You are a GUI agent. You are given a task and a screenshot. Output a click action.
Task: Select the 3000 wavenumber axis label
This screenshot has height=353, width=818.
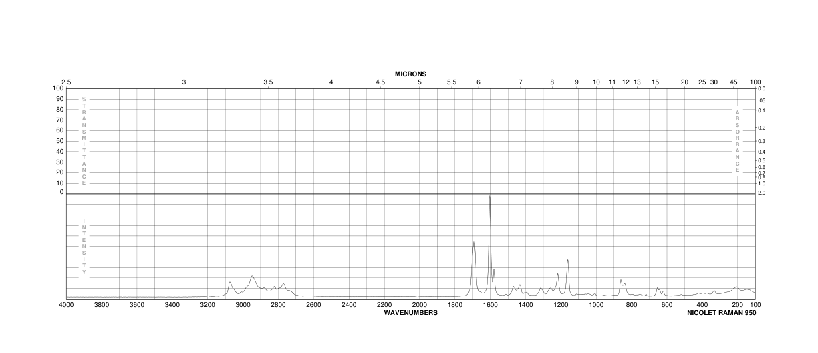243,305
